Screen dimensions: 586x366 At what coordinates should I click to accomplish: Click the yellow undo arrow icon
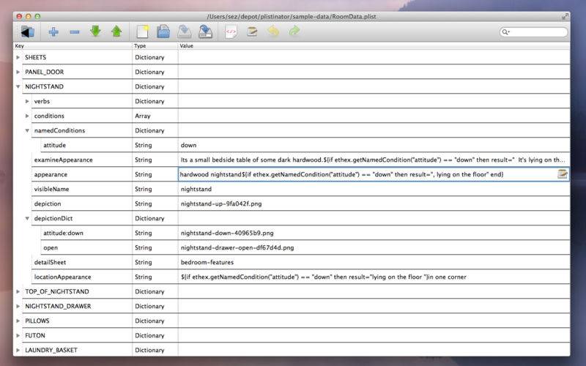273,31
